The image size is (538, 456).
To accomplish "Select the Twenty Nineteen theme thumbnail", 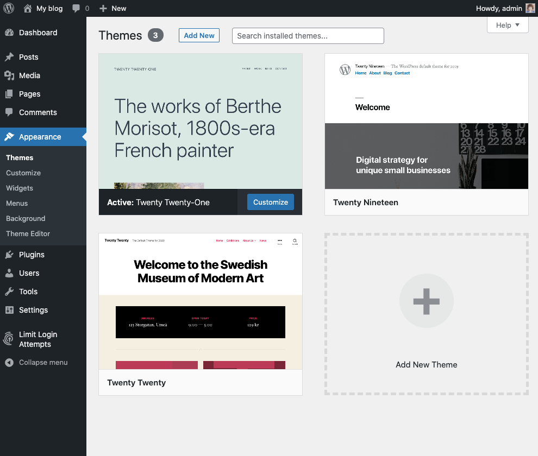I will click(427, 122).
